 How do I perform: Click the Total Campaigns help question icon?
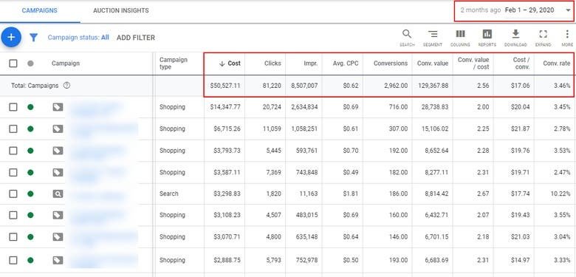click(x=66, y=86)
